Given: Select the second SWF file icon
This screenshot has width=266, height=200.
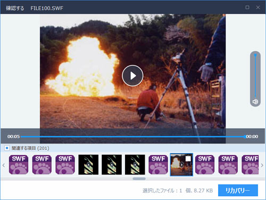Looking at the screenshot, I should coord(42,165).
